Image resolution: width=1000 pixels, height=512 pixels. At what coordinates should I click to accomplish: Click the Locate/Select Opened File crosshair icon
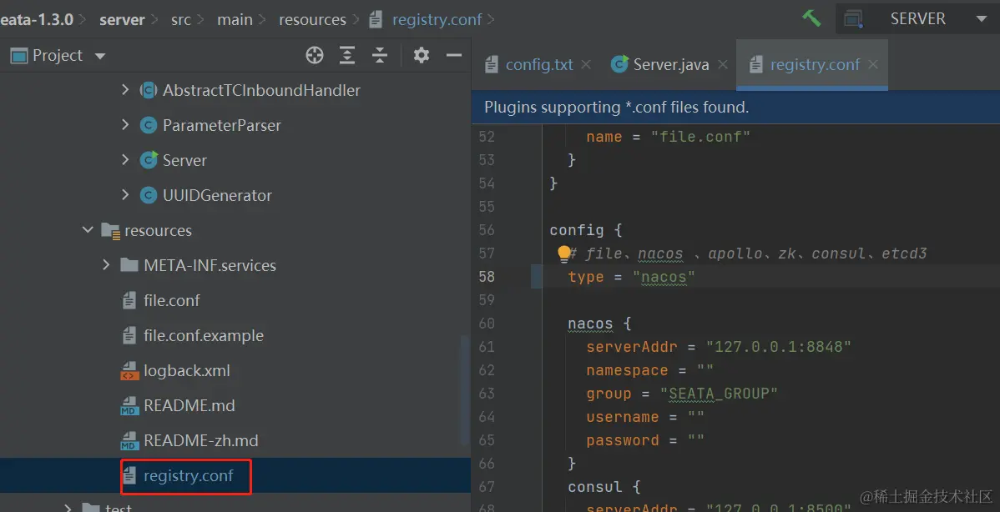[x=315, y=55]
